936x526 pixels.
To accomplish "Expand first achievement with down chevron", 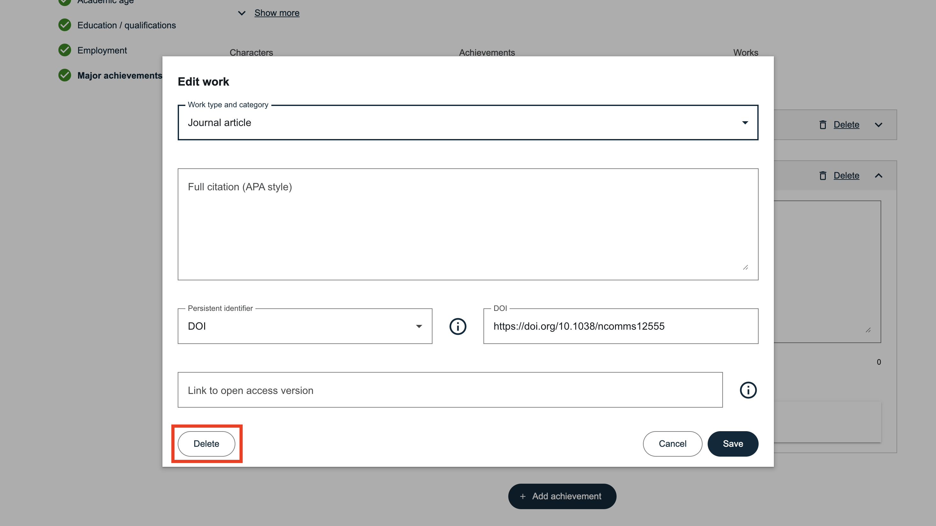I will click(878, 125).
